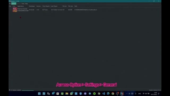170x96 pixels.
Task: Click the touch keyboard tray icon
Action: coord(132,94)
